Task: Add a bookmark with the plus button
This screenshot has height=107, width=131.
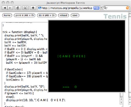Action: tap(33, 8)
